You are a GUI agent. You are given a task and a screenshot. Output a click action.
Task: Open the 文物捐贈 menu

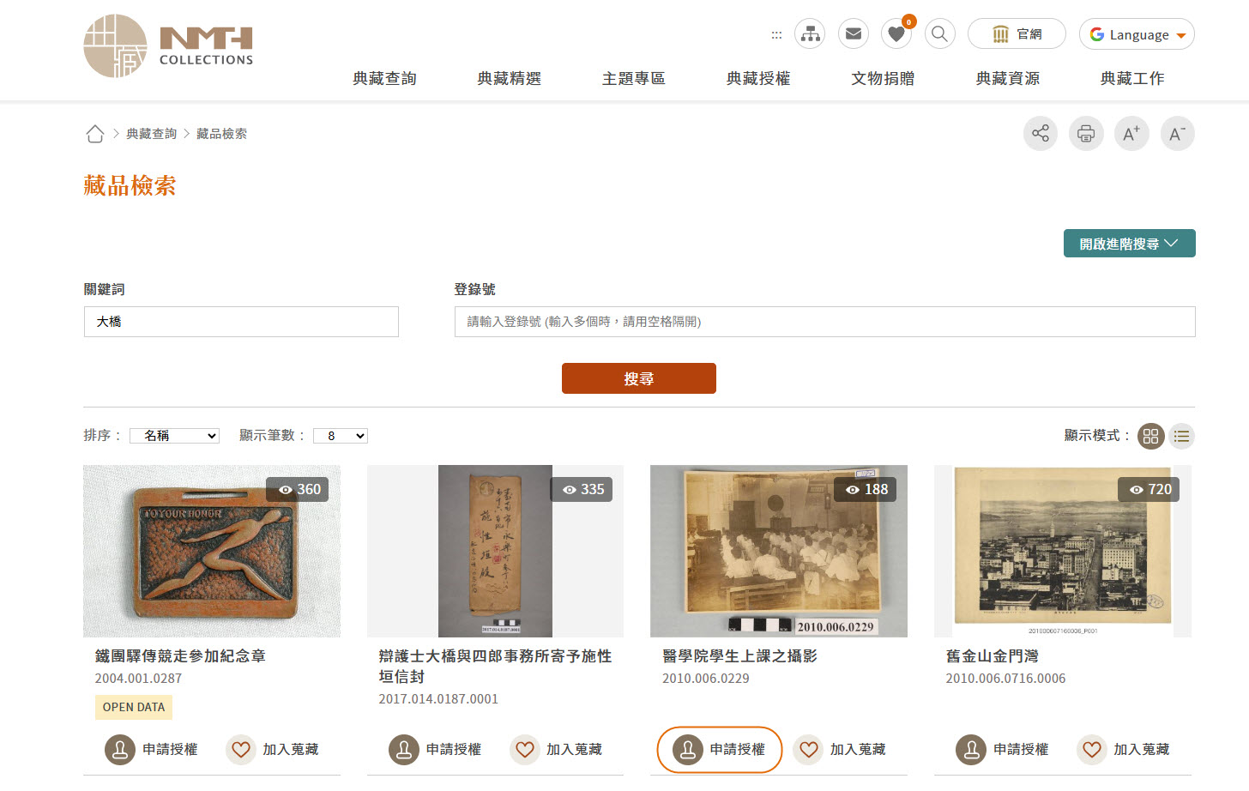point(883,79)
